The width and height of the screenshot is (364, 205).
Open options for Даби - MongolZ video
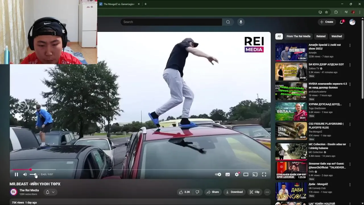coord(350,184)
